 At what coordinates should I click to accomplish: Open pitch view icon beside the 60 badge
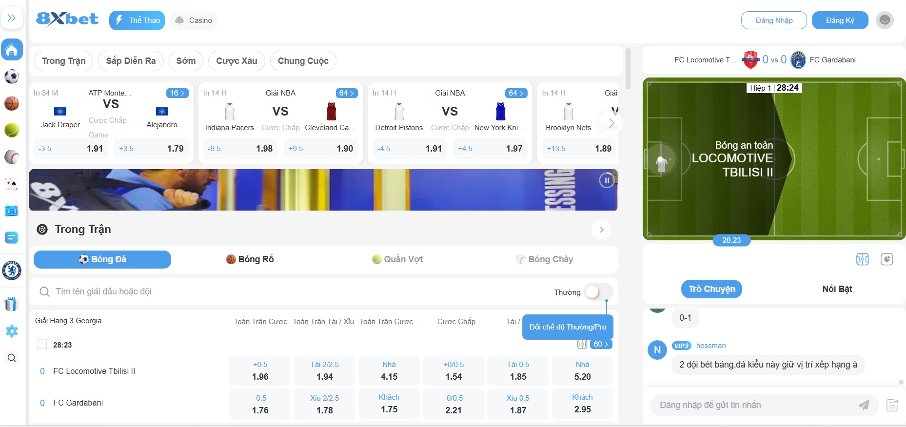click(582, 345)
